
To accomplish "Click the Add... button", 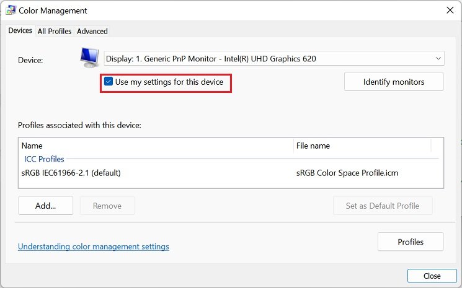I will (45, 206).
